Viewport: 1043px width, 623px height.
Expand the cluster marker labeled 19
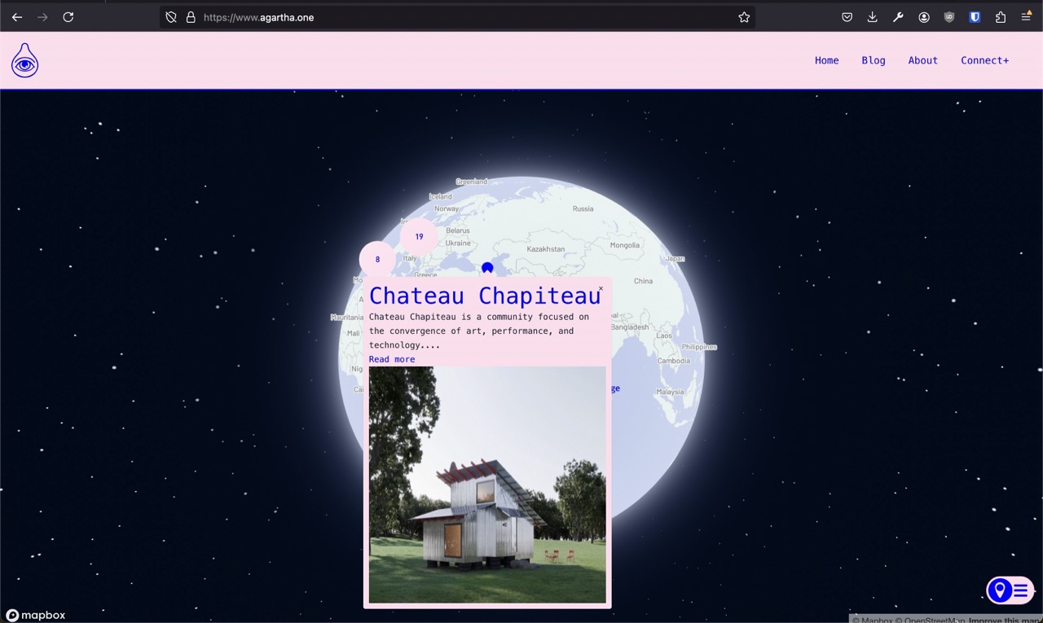[x=419, y=237]
